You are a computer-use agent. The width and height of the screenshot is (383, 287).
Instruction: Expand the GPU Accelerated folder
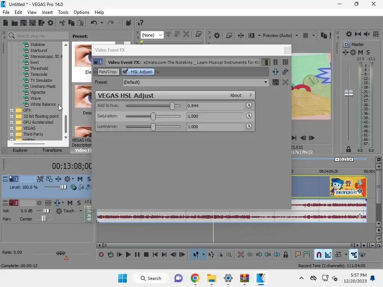[x=12, y=122]
